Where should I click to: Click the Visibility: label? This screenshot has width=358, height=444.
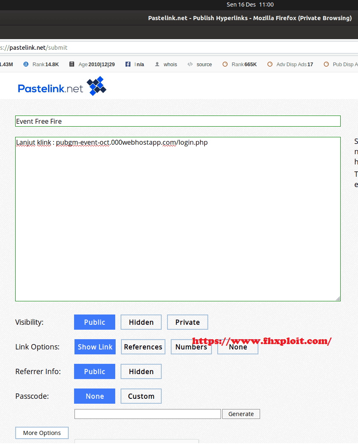[x=30, y=322]
